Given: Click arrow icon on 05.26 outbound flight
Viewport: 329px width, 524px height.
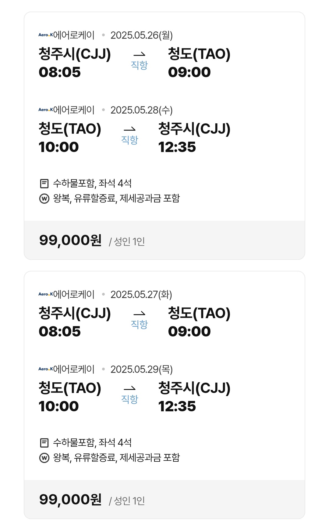Looking at the screenshot, I should point(139,54).
